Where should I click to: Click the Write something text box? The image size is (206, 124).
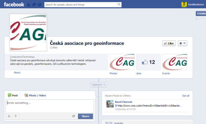pos(50,106)
